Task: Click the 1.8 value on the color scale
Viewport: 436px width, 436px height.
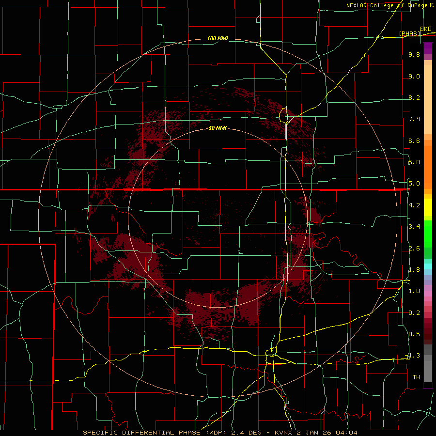Action: click(414, 270)
